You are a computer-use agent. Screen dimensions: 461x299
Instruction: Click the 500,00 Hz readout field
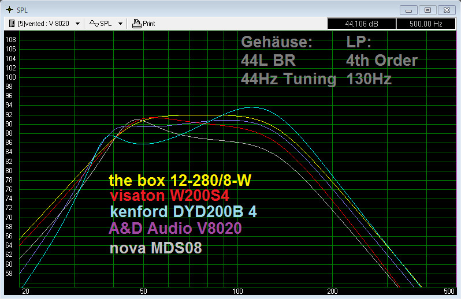426,24
